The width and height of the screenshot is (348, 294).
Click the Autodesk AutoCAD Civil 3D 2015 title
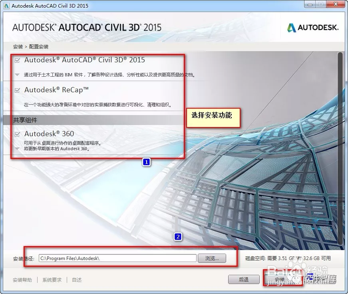[x=85, y=60]
